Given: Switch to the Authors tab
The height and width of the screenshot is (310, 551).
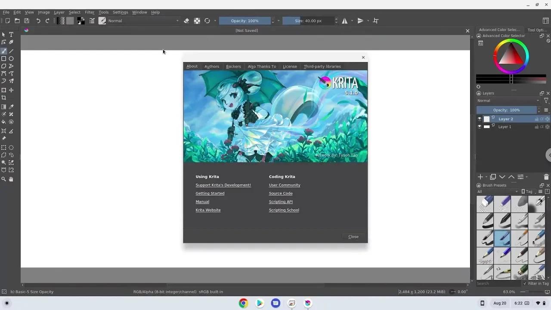Looking at the screenshot, I should 211,66.
